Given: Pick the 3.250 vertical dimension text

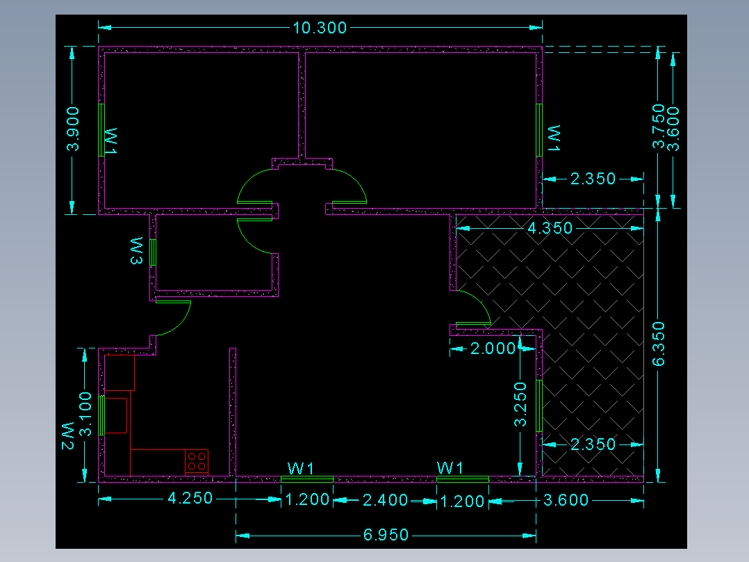Looking at the screenshot, I should click(520, 404).
